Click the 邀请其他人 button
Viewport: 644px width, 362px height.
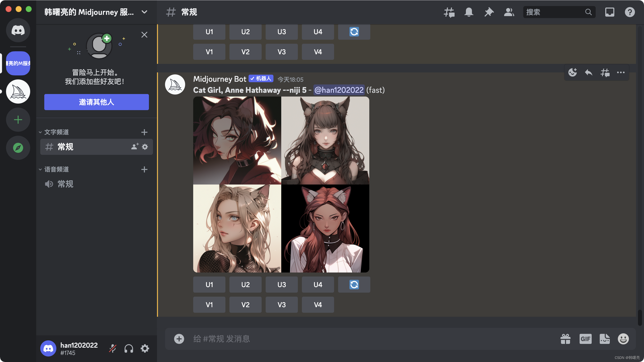click(97, 102)
